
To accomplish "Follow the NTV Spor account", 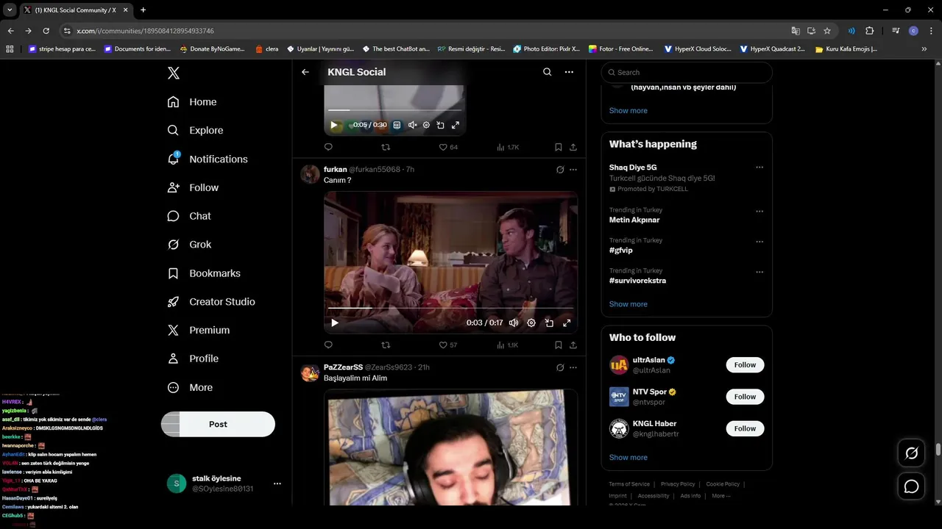I will click(x=745, y=397).
